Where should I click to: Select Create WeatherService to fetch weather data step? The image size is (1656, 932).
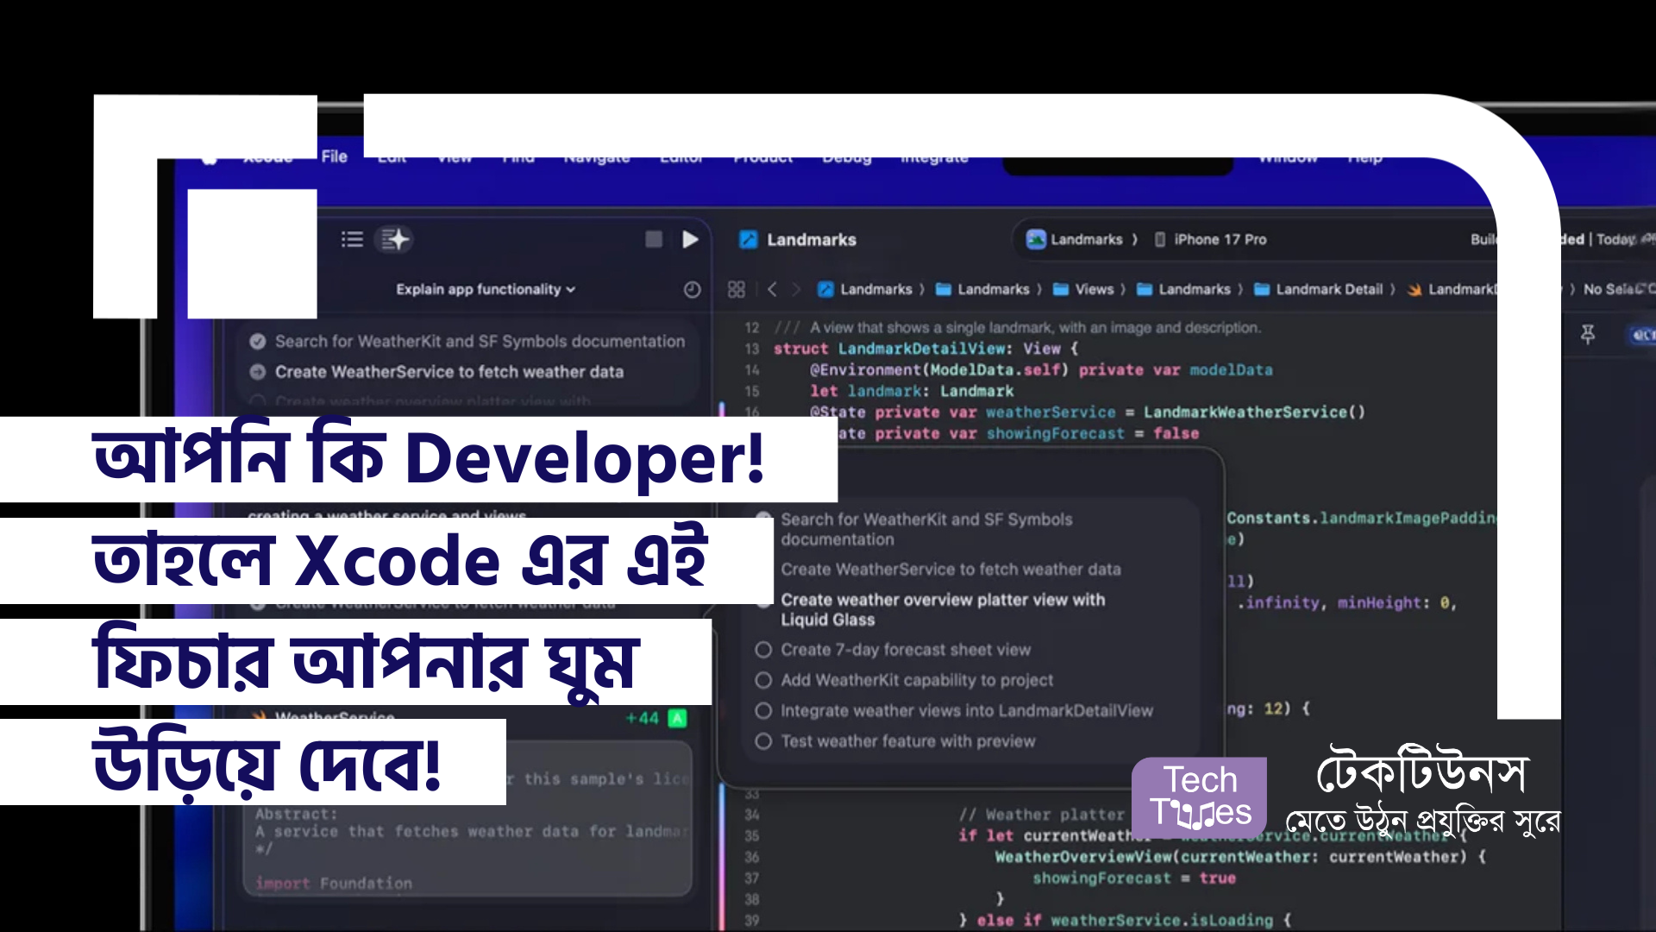pos(448,372)
